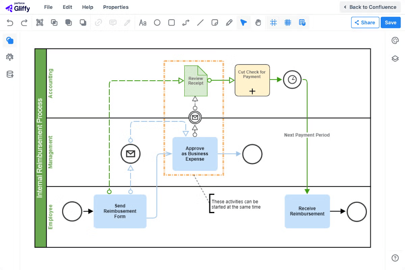Toggle snap to guides icon

274,23
